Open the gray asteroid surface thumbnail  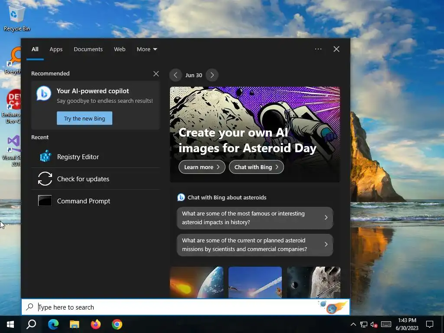313,282
